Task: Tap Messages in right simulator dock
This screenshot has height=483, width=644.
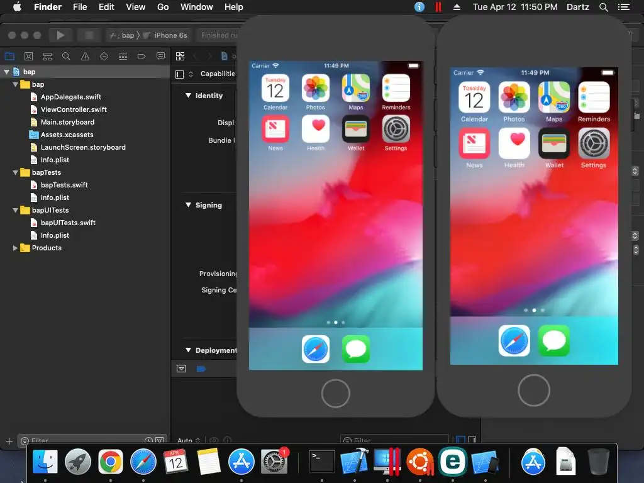Action: [554, 341]
